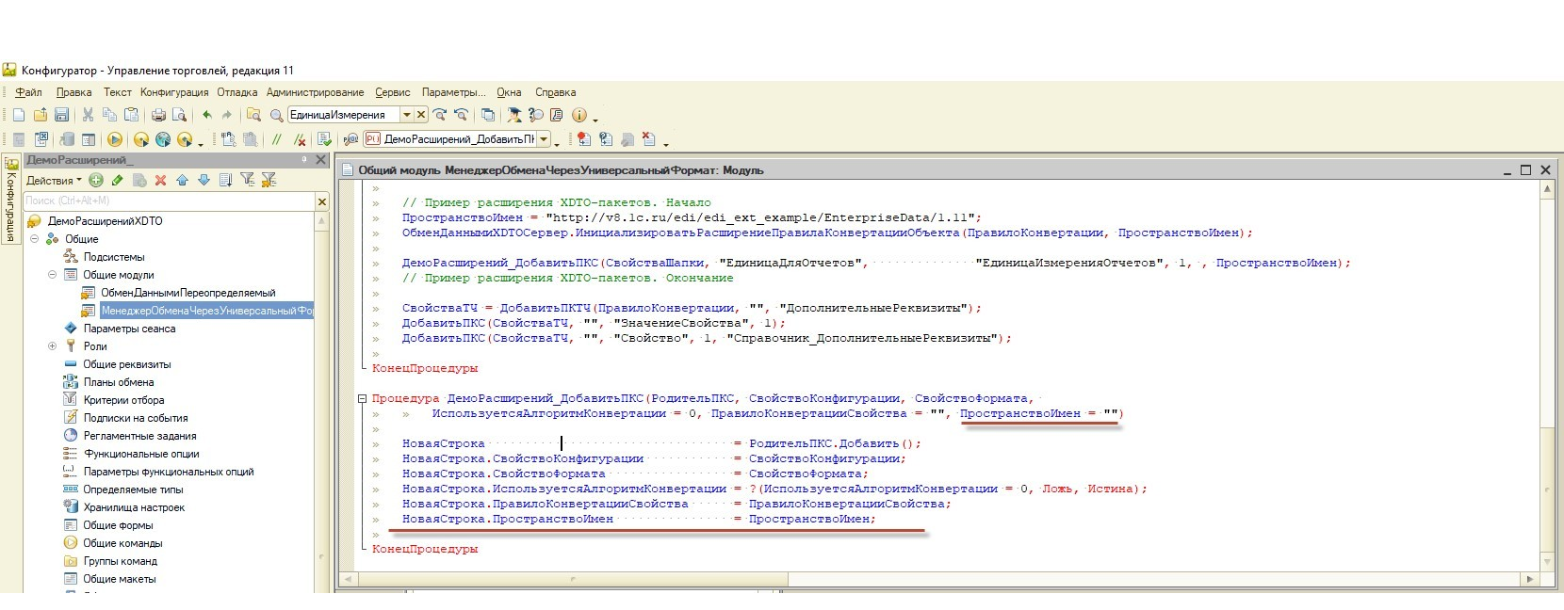Image resolution: width=1564 pixels, height=610 pixels.
Task: Add a new object with the green plus
Action: pyautogui.click(x=96, y=180)
